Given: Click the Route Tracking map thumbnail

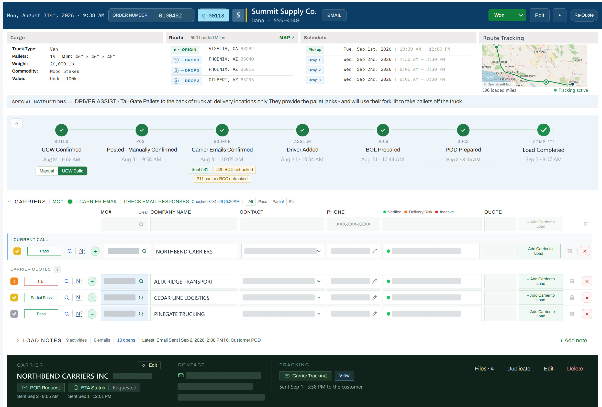Looking at the screenshot, I should coord(535,65).
